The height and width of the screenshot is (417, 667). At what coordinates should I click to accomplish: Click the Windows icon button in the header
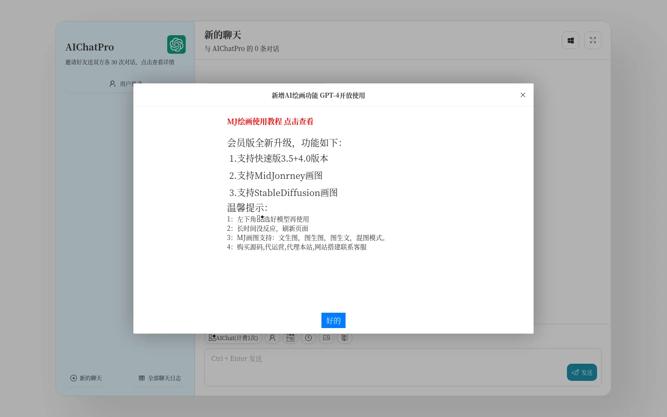coord(571,40)
